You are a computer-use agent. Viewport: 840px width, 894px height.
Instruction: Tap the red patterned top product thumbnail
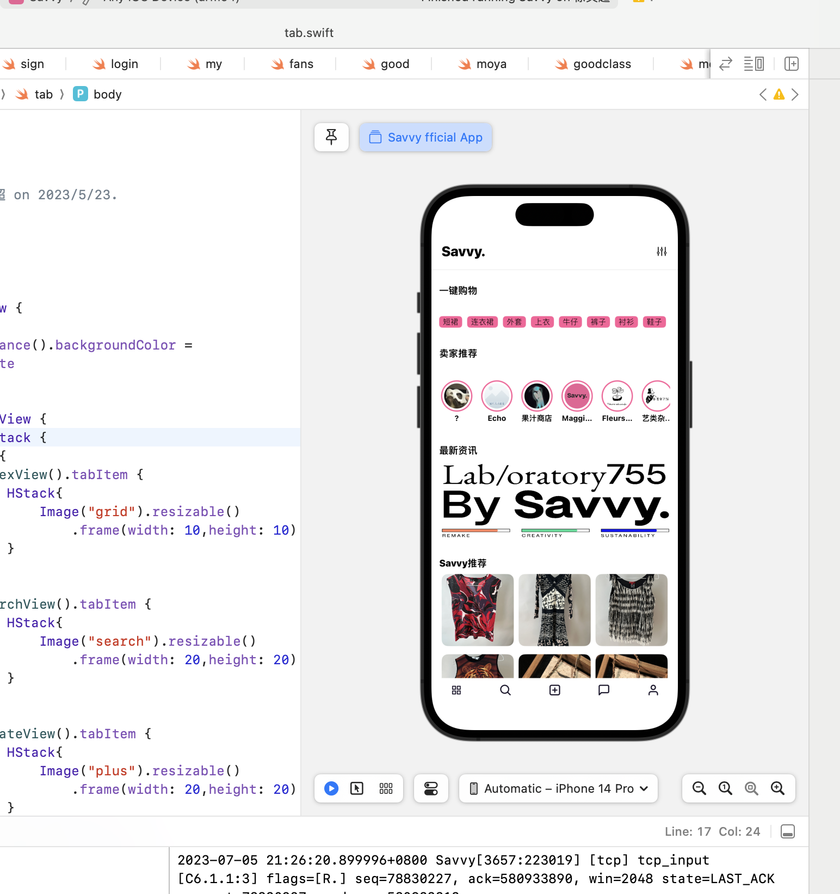(x=478, y=610)
